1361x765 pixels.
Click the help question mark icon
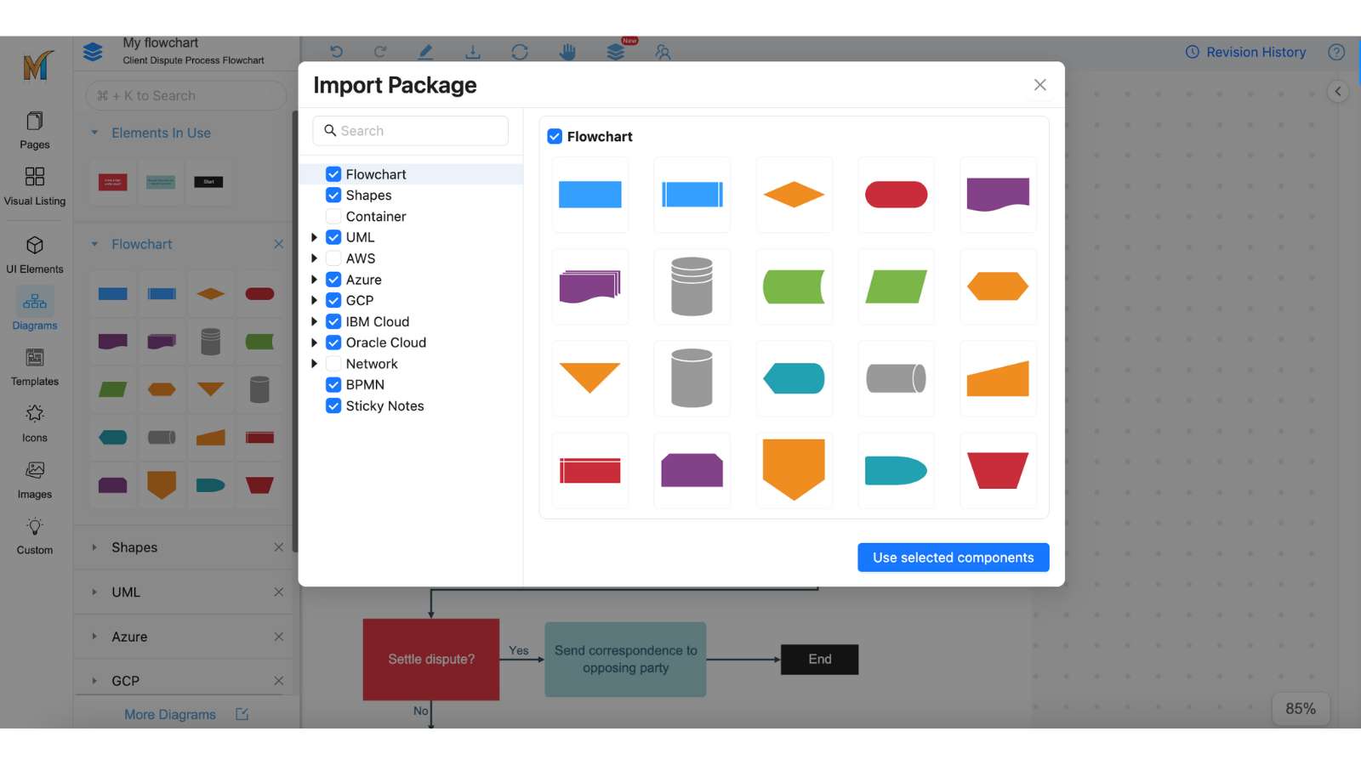click(1336, 52)
